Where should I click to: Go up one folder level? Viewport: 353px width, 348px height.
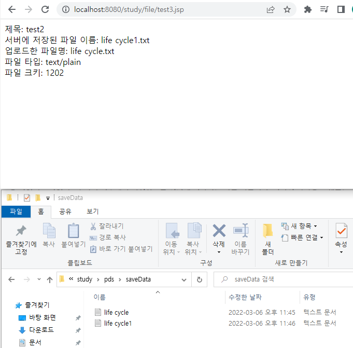click(50, 279)
